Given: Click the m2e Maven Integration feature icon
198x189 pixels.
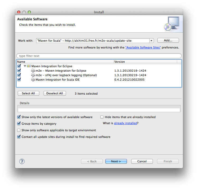Looking at the screenshot, I should click(33, 71).
